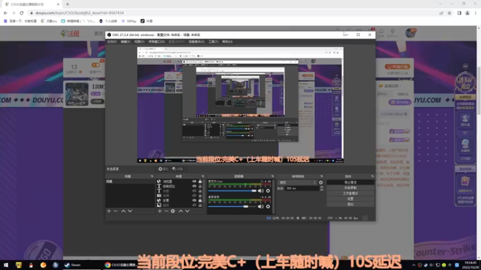
Task: Switch to the CSGO Chrome tab
Action: (x=31, y=4)
